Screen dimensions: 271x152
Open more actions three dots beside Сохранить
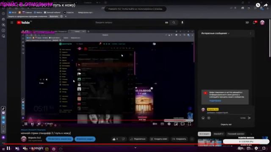(x=192, y=139)
